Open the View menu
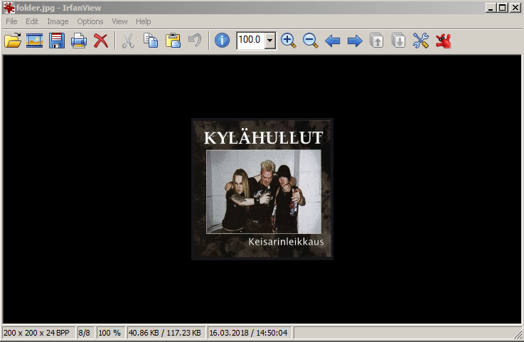524x342 pixels. (x=119, y=21)
